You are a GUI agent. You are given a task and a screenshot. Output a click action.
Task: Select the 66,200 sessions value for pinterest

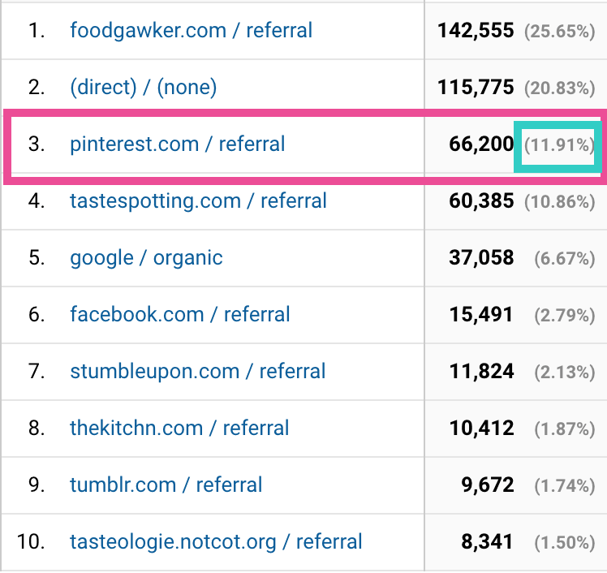[x=481, y=144]
